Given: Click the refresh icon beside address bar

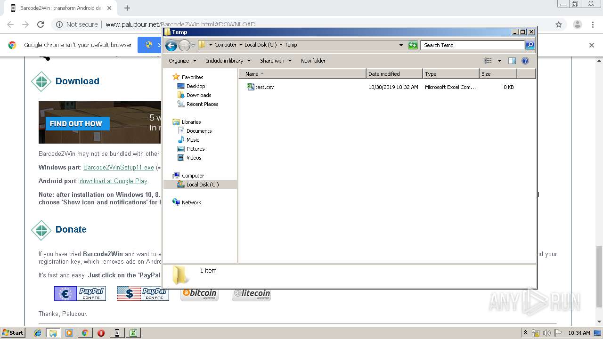Looking at the screenshot, I should 413,45.
